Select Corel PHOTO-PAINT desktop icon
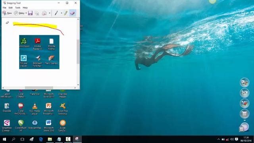The image size is (254, 143). pos(21,109)
